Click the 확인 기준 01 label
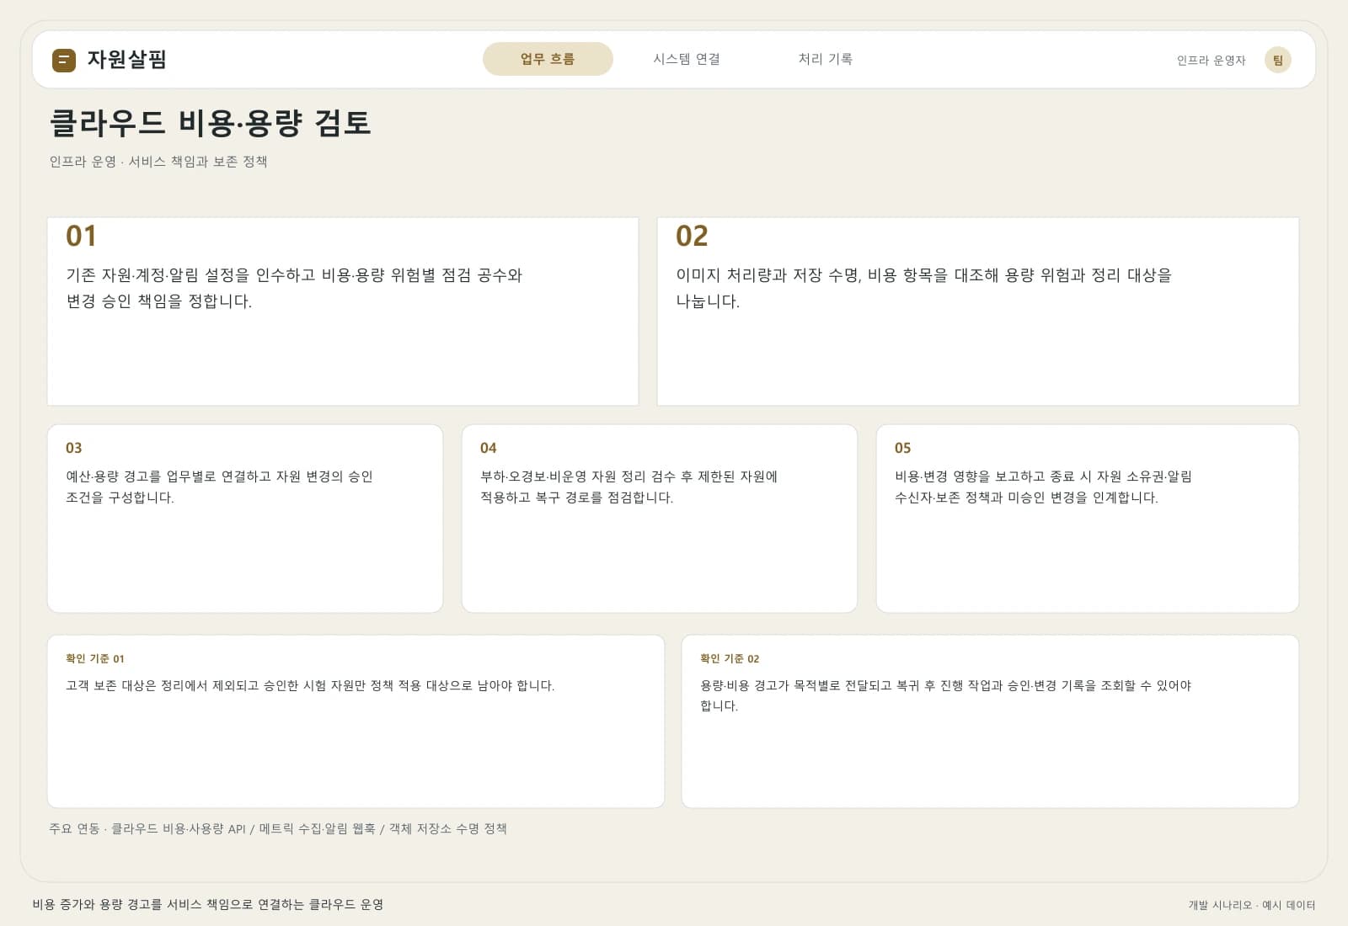1348x926 pixels. (x=95, y=658)
